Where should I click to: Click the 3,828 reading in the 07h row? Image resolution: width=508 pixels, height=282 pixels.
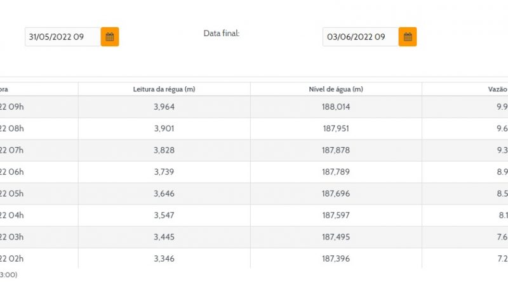[164, 150]
